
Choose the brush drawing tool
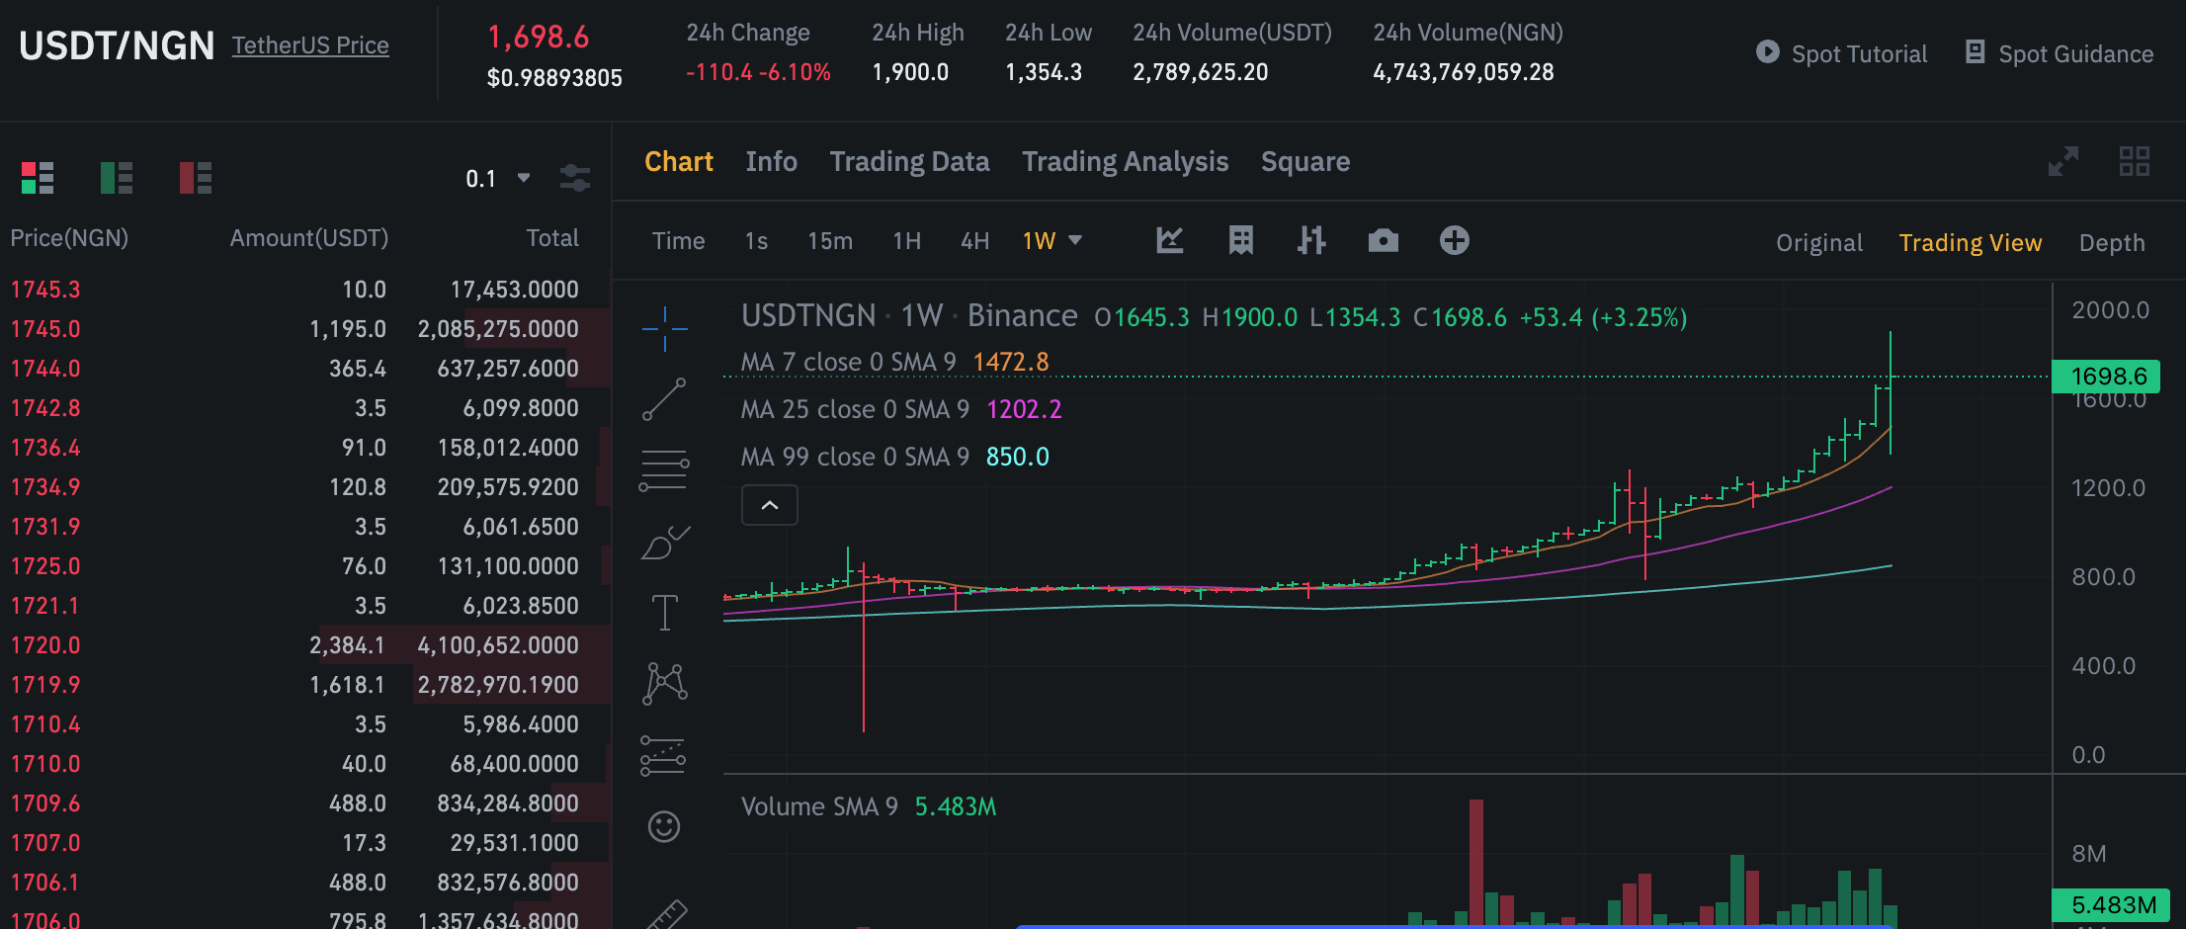(x=664, y=543)
